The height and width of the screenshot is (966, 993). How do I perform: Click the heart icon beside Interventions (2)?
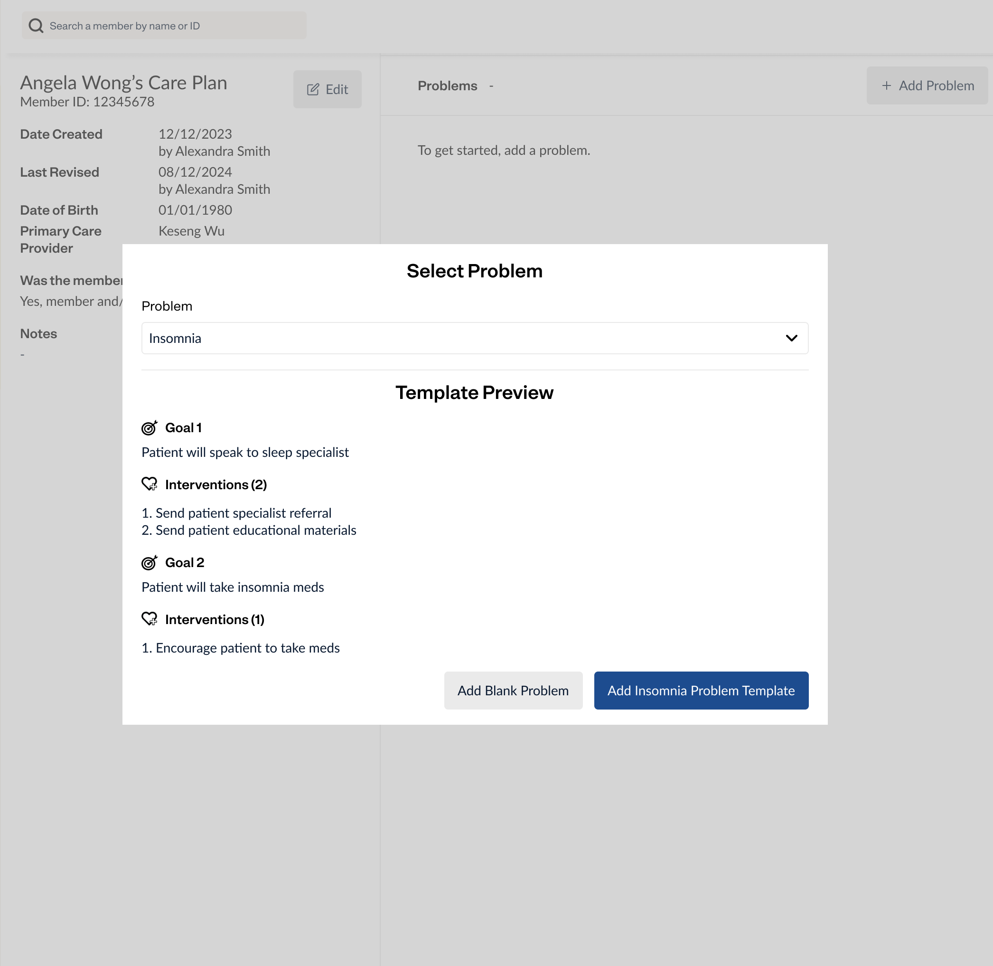tap(150, 484)
